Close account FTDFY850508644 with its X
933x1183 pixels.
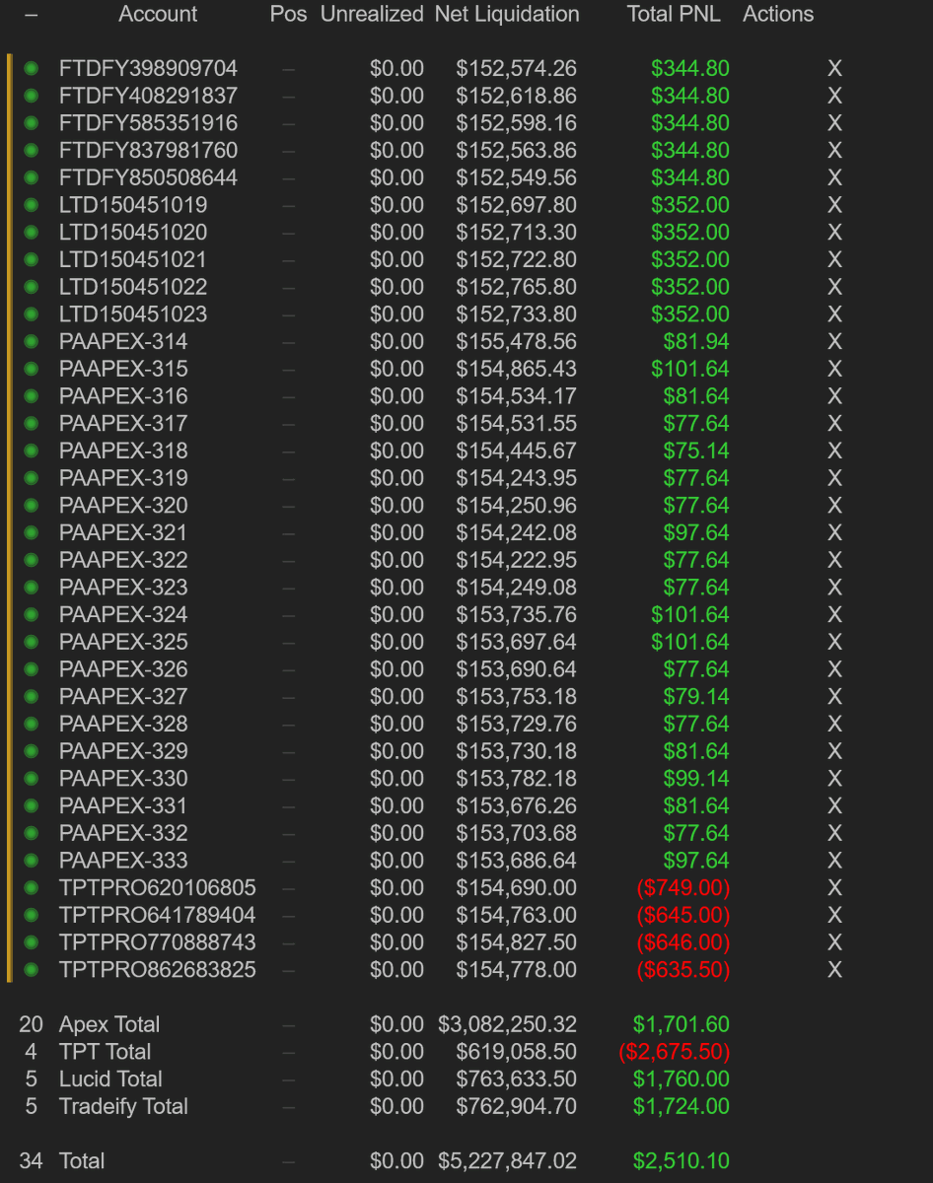tap(834, 178)
